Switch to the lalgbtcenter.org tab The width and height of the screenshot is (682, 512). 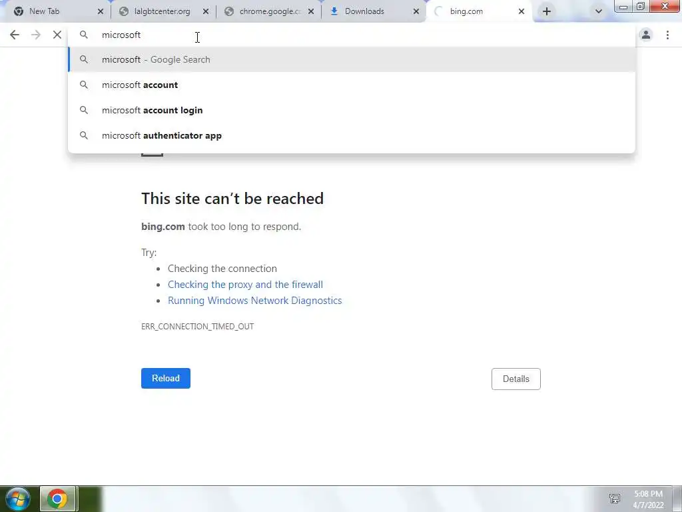[x=163, y=11]
